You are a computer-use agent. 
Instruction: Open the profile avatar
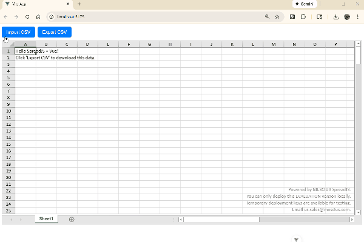tap(347, 17)
